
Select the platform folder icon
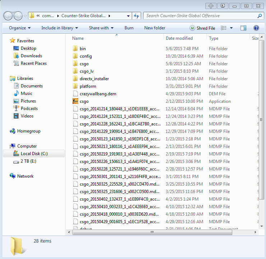click(75, 86)
